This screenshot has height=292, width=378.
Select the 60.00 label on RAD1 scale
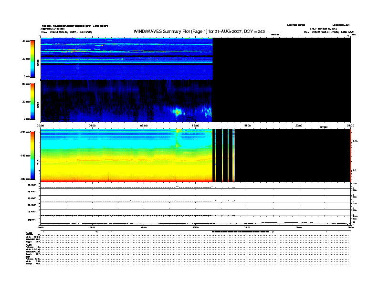(x=26, y=84)
